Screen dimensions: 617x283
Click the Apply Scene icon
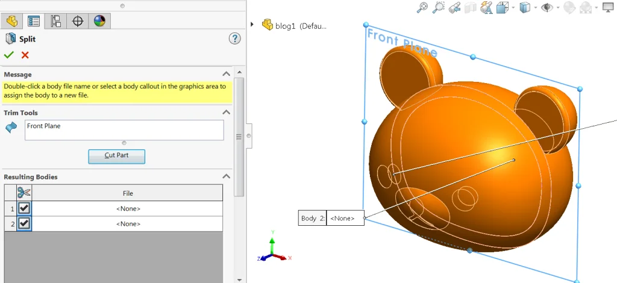(x=586, y=7)
